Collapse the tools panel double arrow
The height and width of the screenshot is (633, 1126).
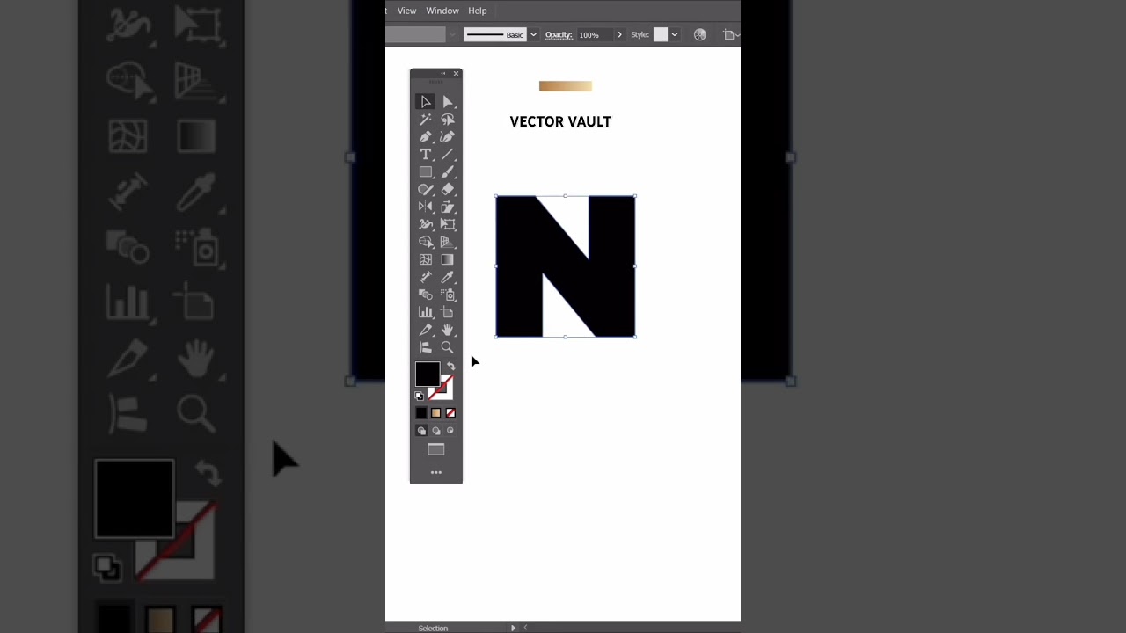click(443, 74)
